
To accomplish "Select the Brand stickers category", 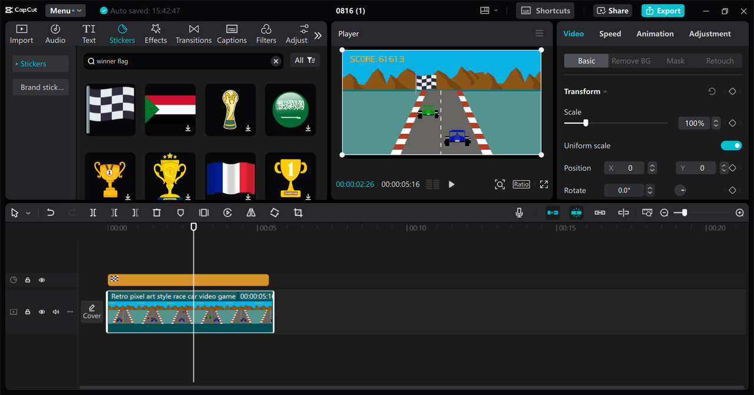I will click(x=41, y=87).
